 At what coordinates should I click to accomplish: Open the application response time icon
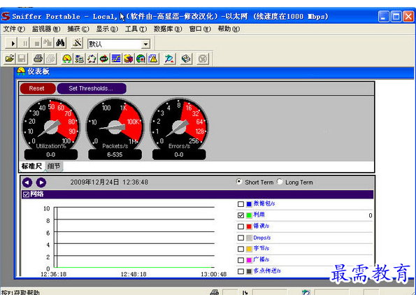pyautogui.click(x=103, y=58)
